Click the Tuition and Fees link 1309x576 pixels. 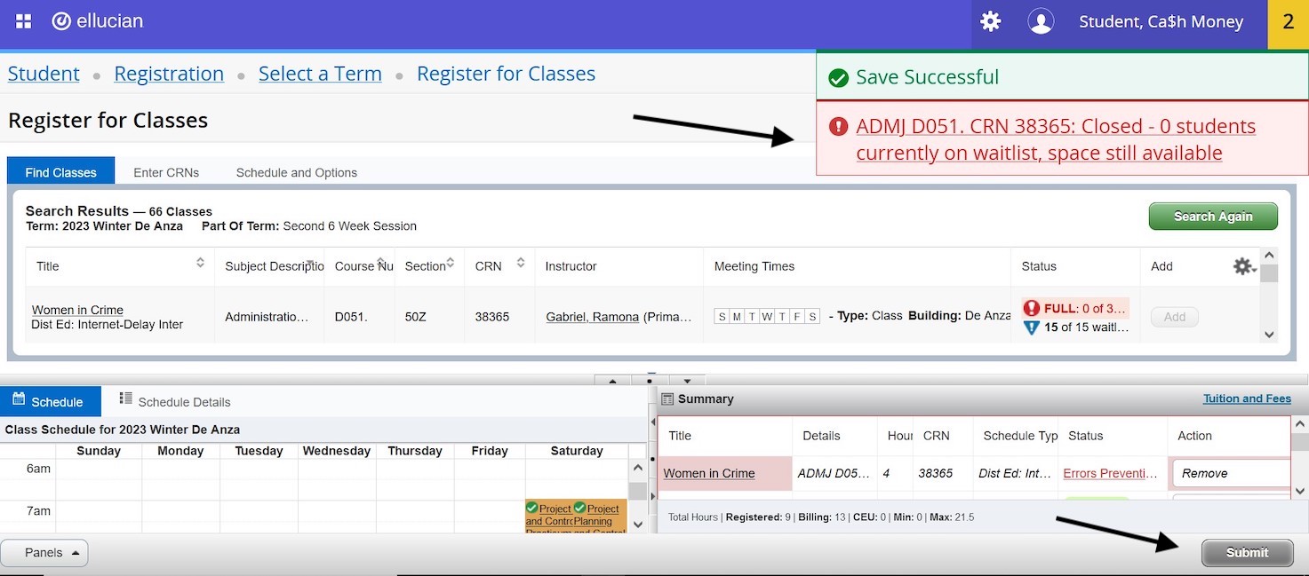click(x=1247, y=398)
